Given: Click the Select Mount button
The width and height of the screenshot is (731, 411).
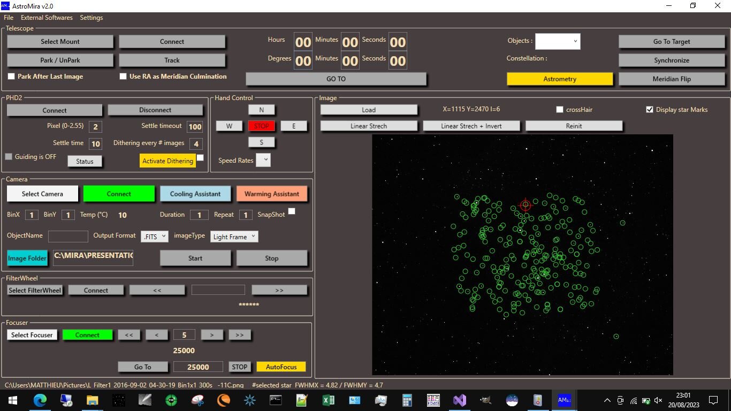Looking at the screenshot, I should click(60, 42).
